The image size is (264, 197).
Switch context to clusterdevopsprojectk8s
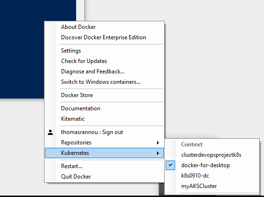(212, 155)
